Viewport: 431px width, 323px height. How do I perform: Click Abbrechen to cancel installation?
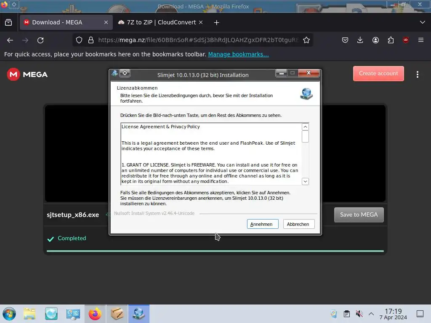click(298, 224)
